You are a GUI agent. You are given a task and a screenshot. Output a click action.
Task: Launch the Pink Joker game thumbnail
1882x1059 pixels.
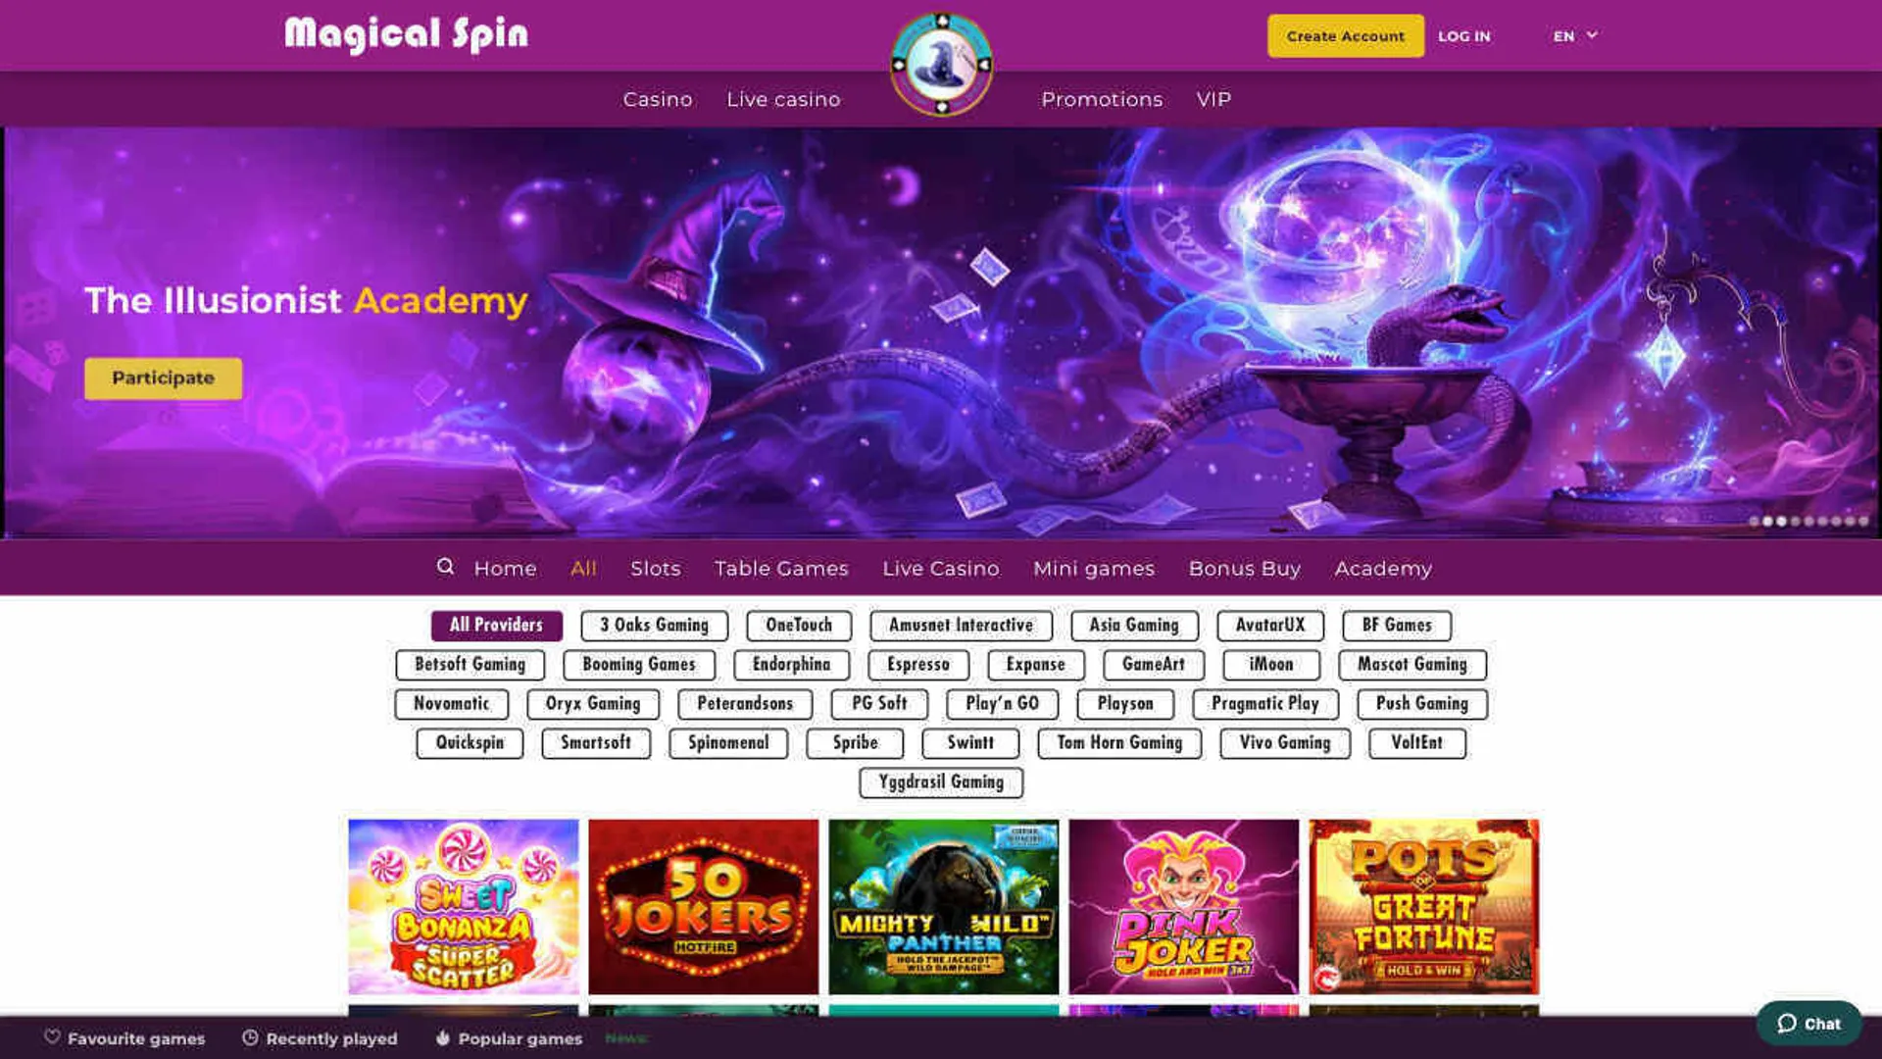click(x=1183, y=907)
